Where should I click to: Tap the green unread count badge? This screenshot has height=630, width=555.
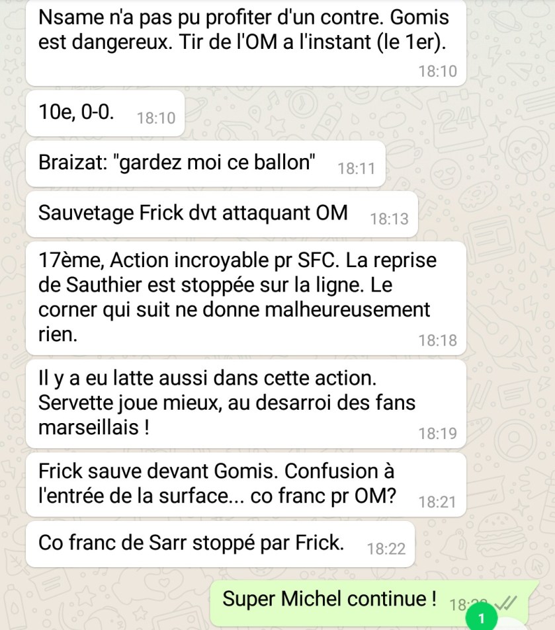[482, 618]
